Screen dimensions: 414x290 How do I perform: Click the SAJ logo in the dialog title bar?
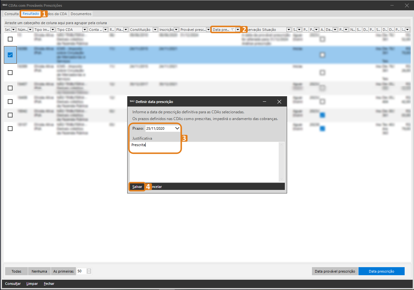tap(132, 101)
